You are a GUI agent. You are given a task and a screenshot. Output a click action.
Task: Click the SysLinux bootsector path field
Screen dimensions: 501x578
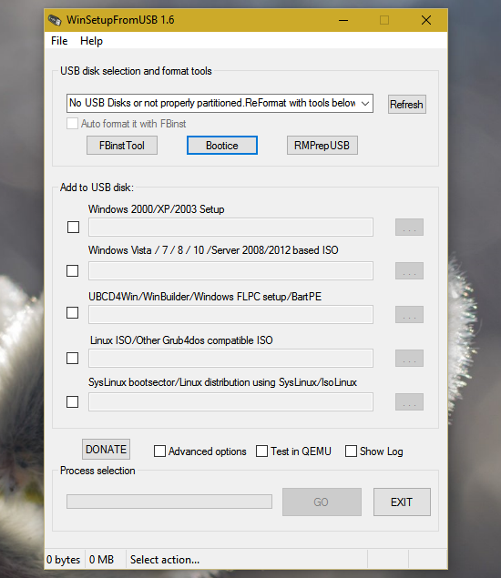click(x=230, y=401)
